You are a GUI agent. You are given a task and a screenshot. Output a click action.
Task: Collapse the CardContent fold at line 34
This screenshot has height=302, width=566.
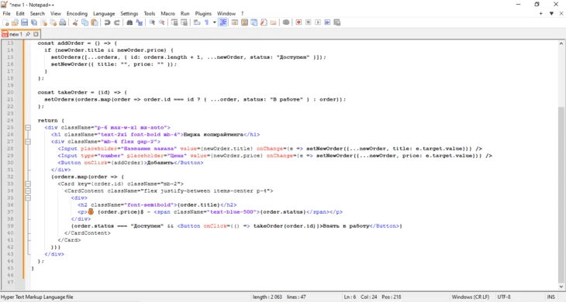[28, 191]
